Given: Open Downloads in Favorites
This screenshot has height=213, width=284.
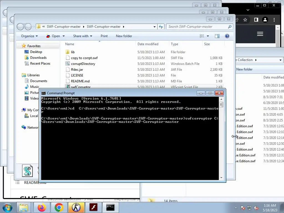Looking at the screenshot, I should coord(38,58).
